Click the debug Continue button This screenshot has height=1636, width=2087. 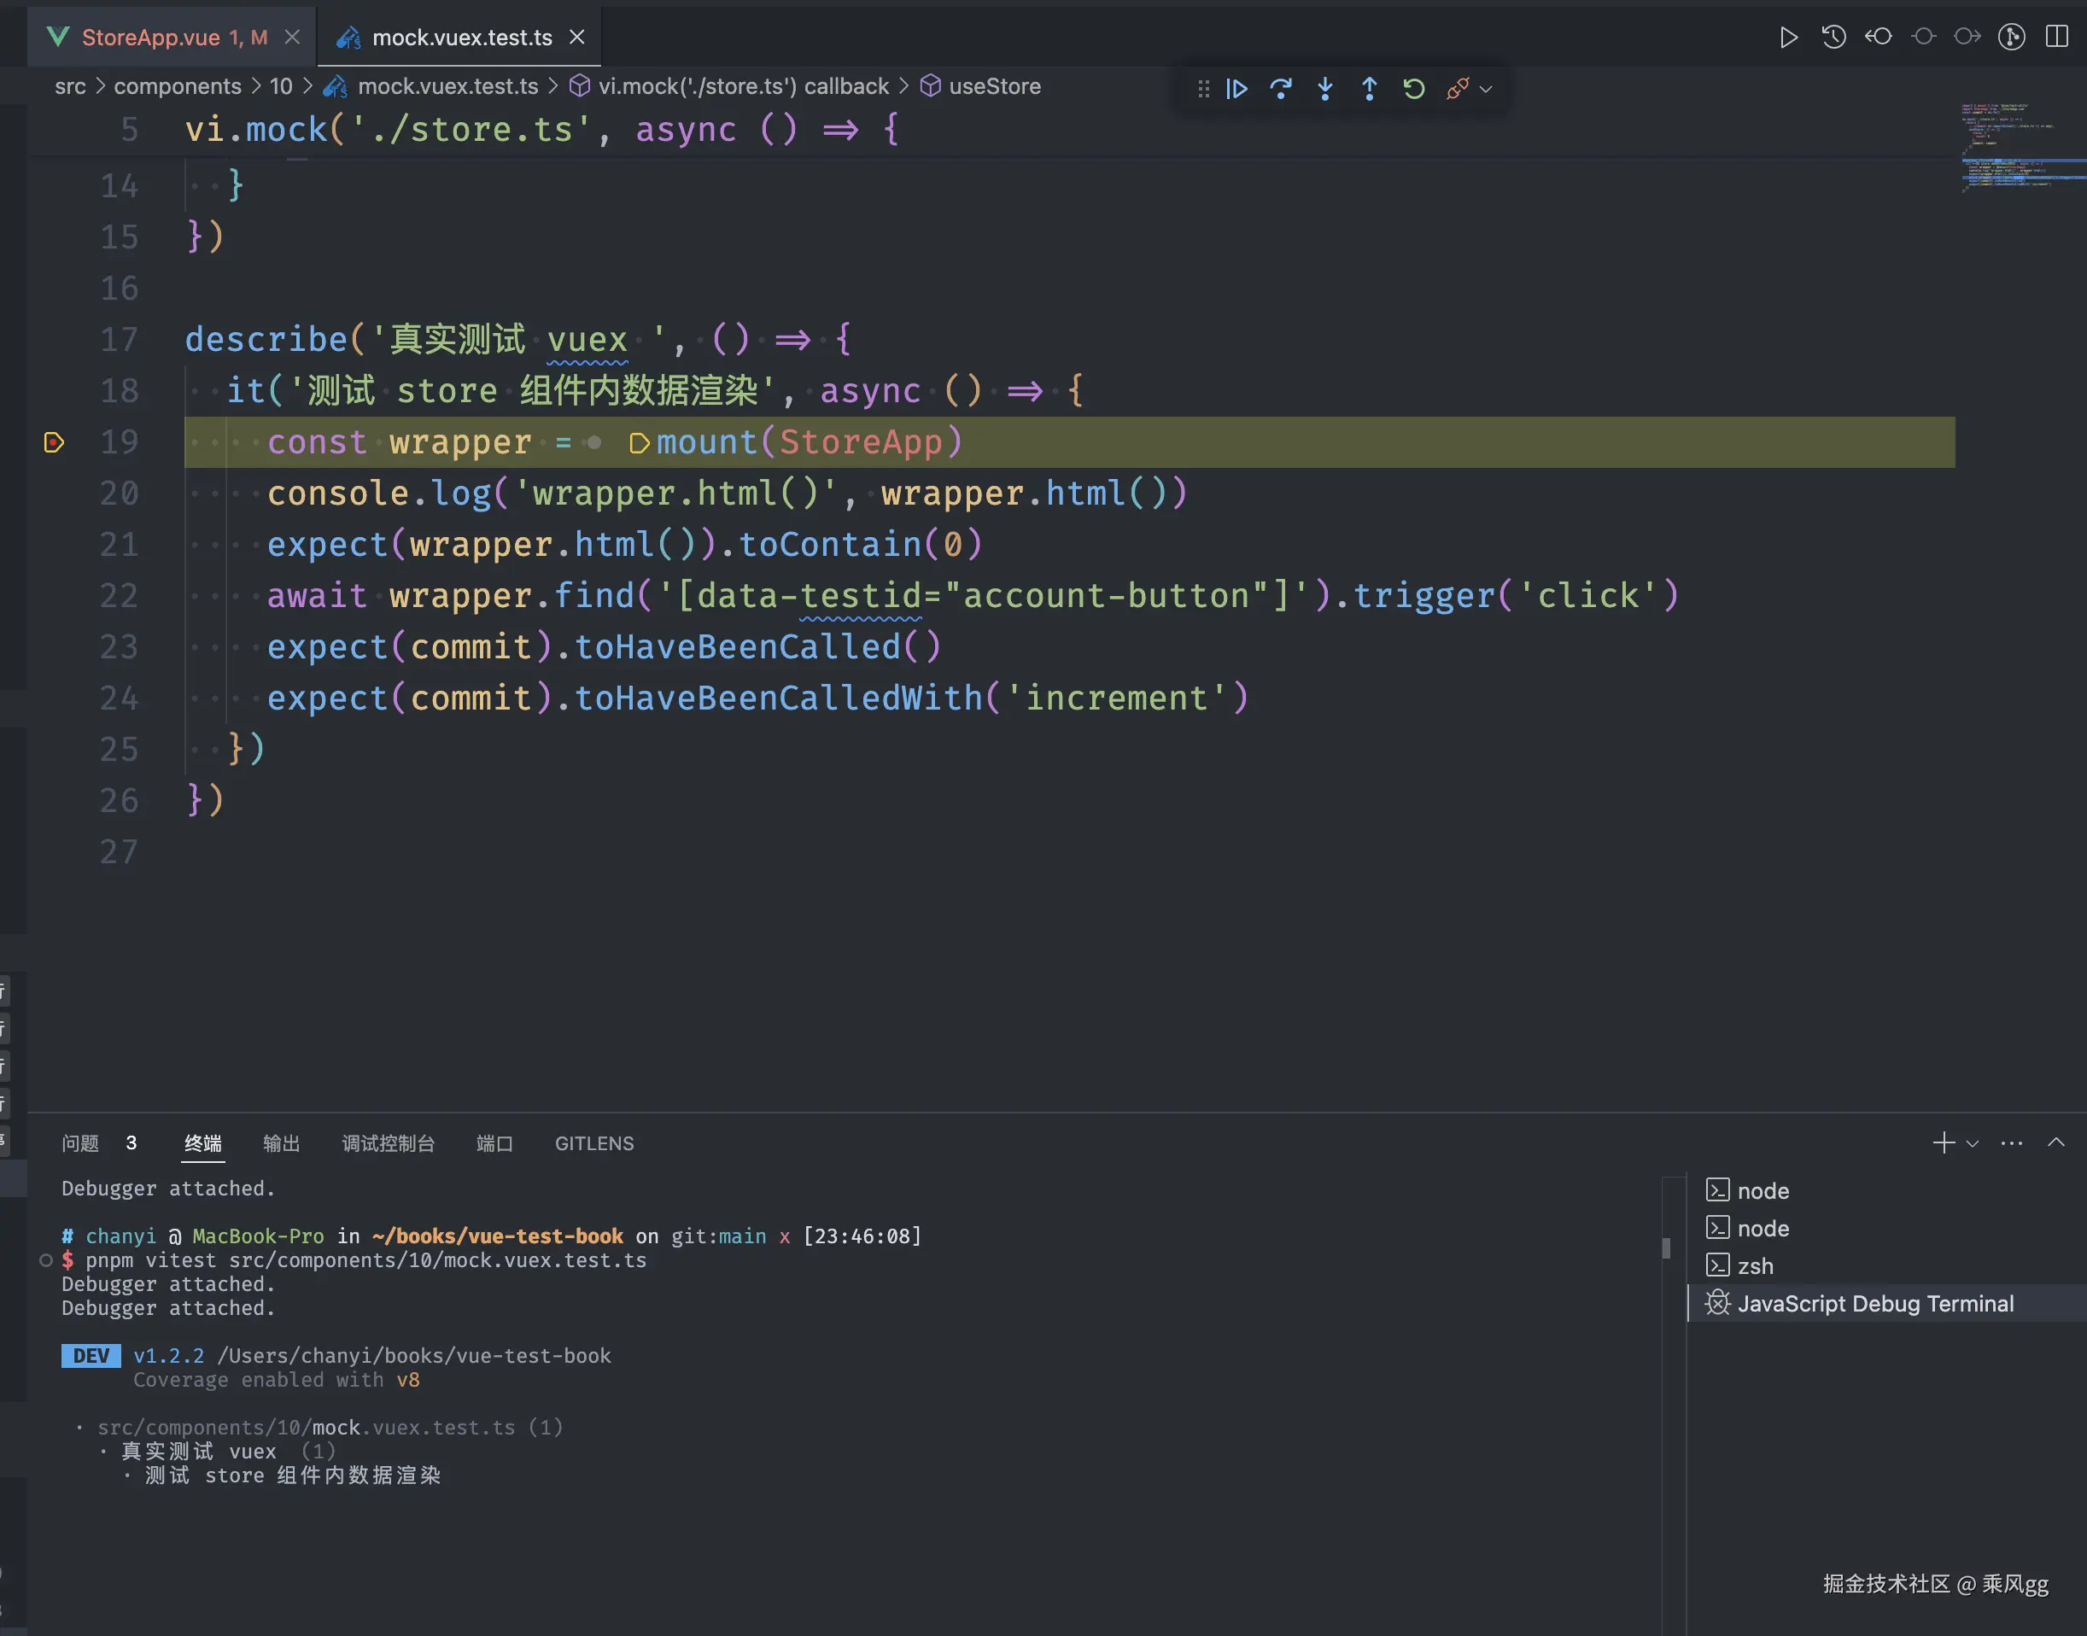[x=1236, y=89]
